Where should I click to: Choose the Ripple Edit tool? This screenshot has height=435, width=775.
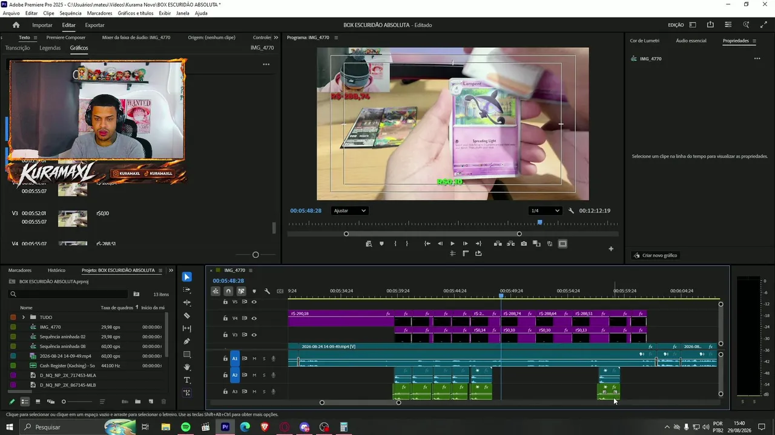tap(187, 303)
